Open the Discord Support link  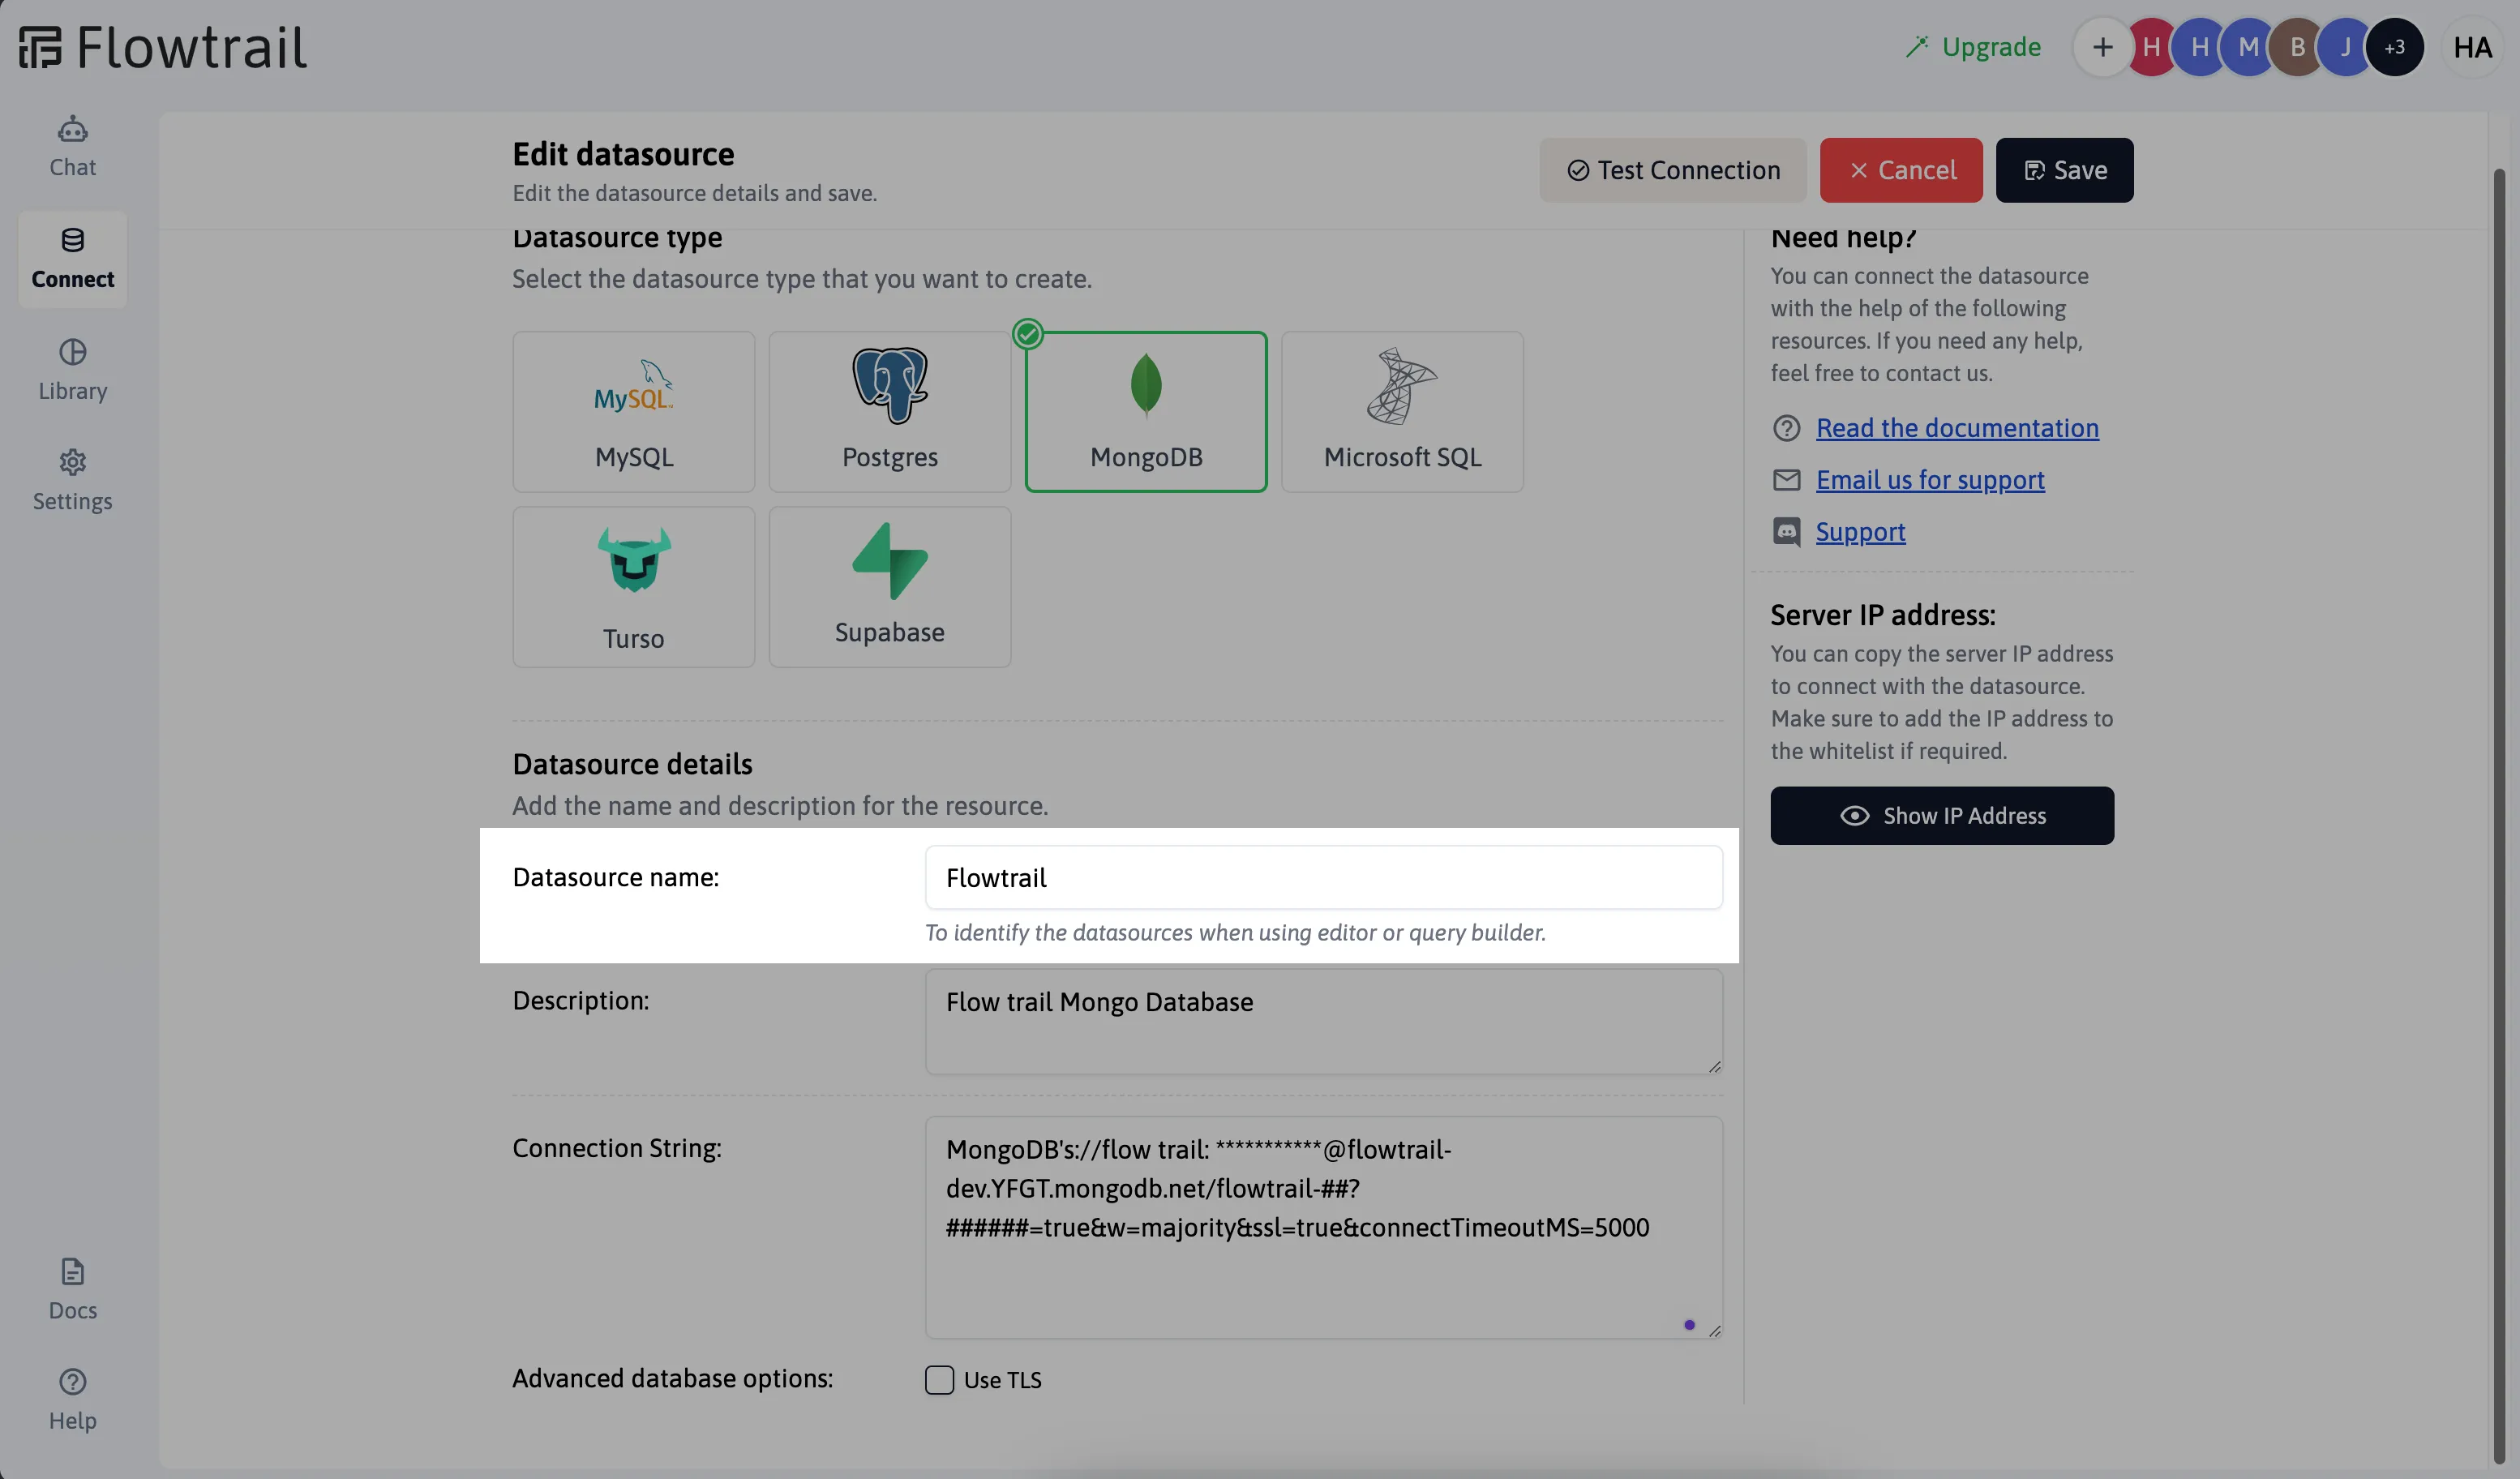[x=1860, y=532]
